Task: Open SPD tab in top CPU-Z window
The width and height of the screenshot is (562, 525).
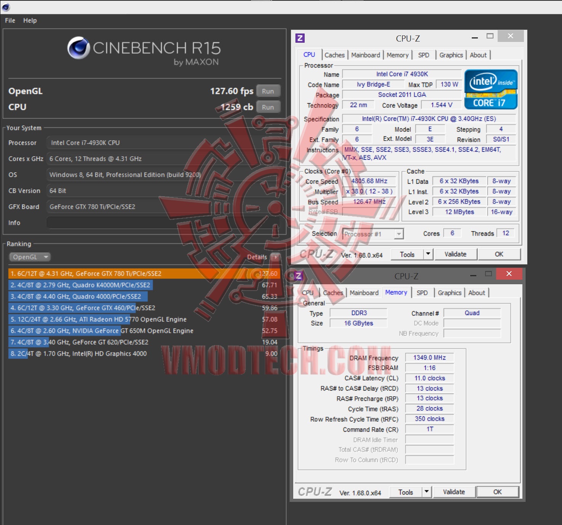Action: tap(423, 55)
